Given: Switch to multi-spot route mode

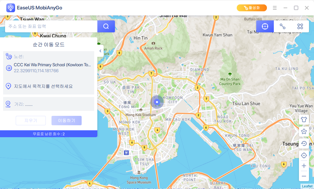Looking at the screenshot, I should tap(300, 26).
